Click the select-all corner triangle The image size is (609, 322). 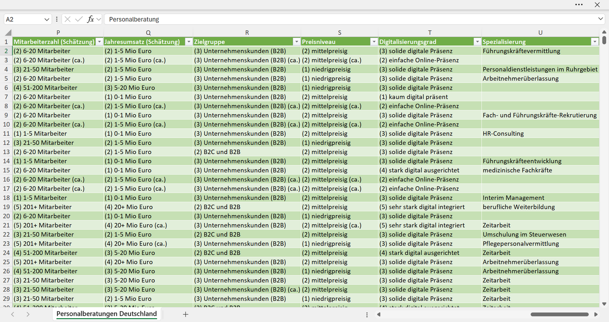tap(8, 33)
